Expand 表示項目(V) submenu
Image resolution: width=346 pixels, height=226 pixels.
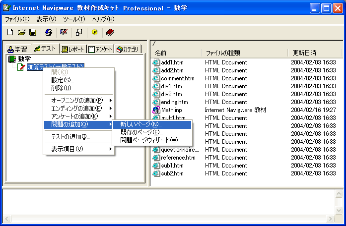[x=78, y=149]
